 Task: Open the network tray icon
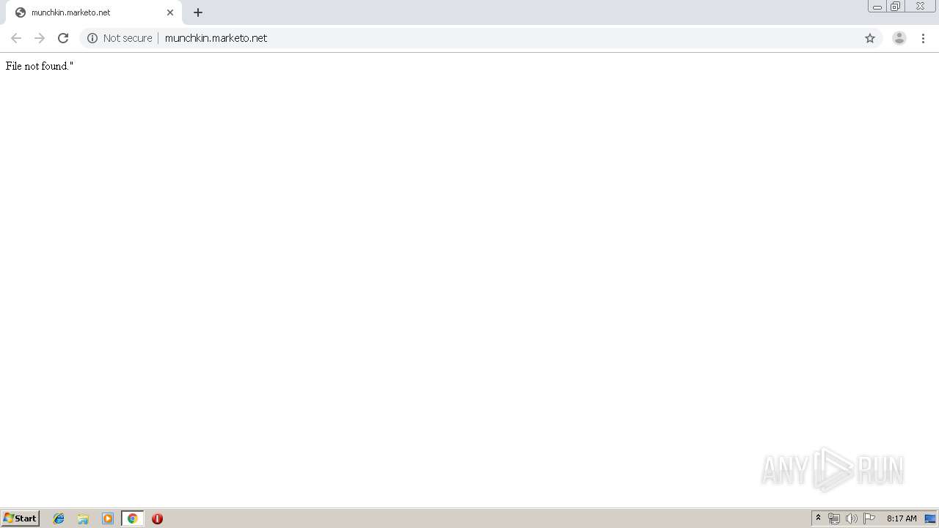pos(834,518)
